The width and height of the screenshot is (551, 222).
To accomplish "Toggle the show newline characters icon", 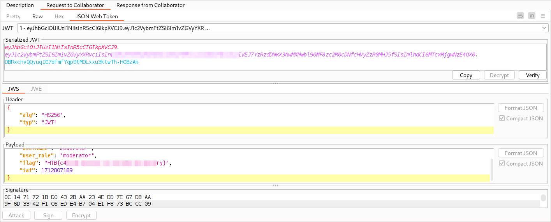I will click(x=532, y=16).
